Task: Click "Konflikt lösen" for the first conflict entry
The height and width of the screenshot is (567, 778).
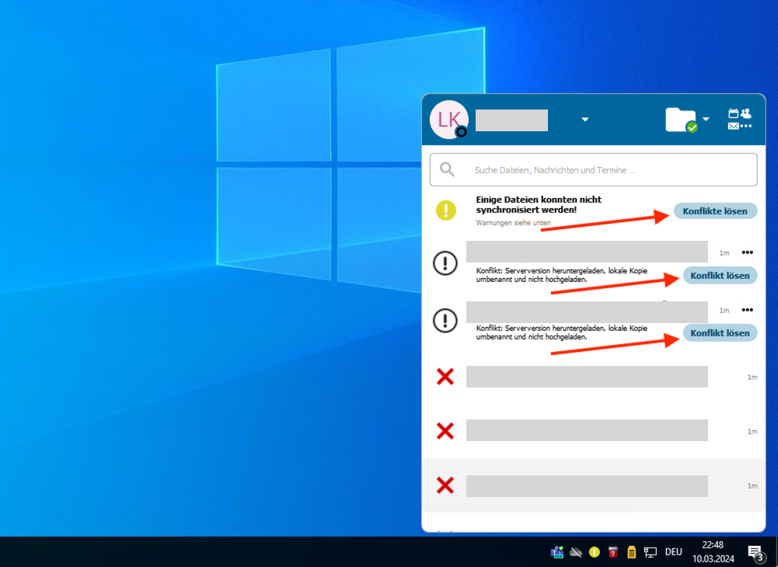Action: 720,275
